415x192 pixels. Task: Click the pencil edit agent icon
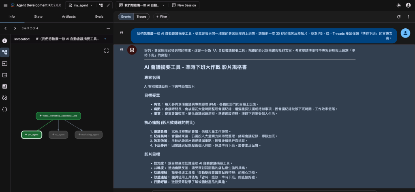coord(108,5)
